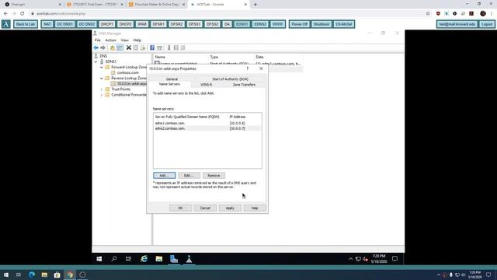Click the Power Off button
Image resolution: width=497 pixels, height=280 pixels.
299,24
